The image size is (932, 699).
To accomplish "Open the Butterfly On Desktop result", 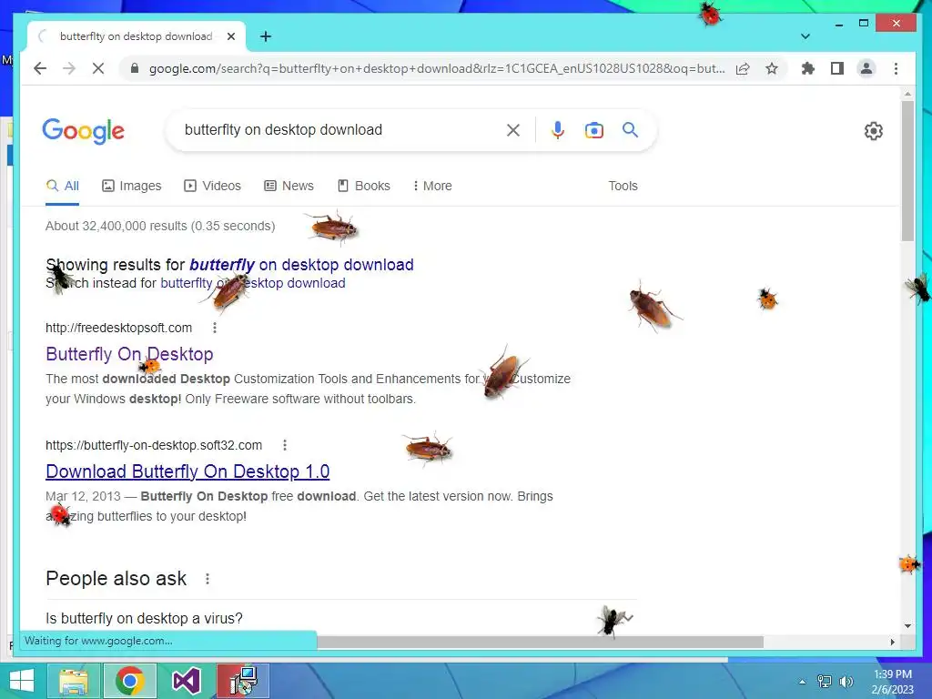I will [x=129, y=354].
